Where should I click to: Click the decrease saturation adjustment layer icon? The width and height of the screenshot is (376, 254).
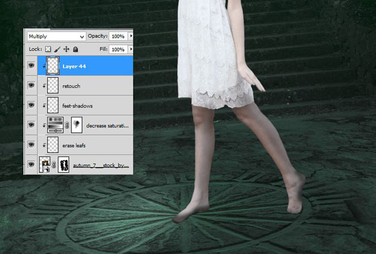click(x=55, y=125)
